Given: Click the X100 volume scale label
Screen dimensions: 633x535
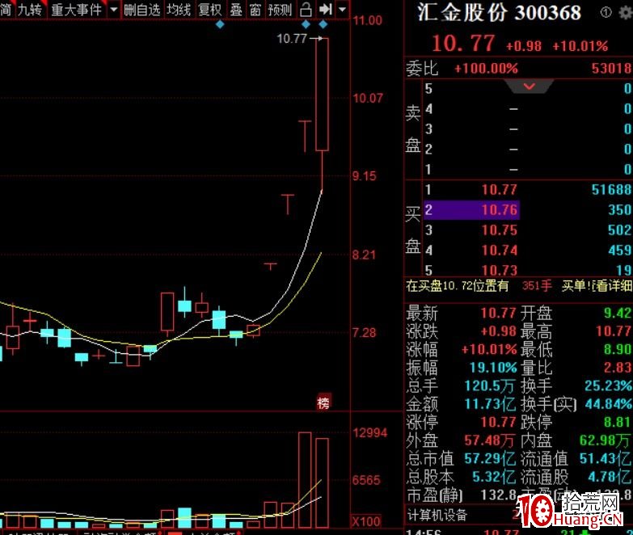Looking at the screenshot, I should click(366, 521).
